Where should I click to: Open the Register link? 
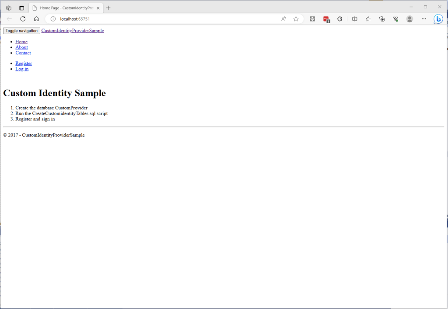point(24,63)
